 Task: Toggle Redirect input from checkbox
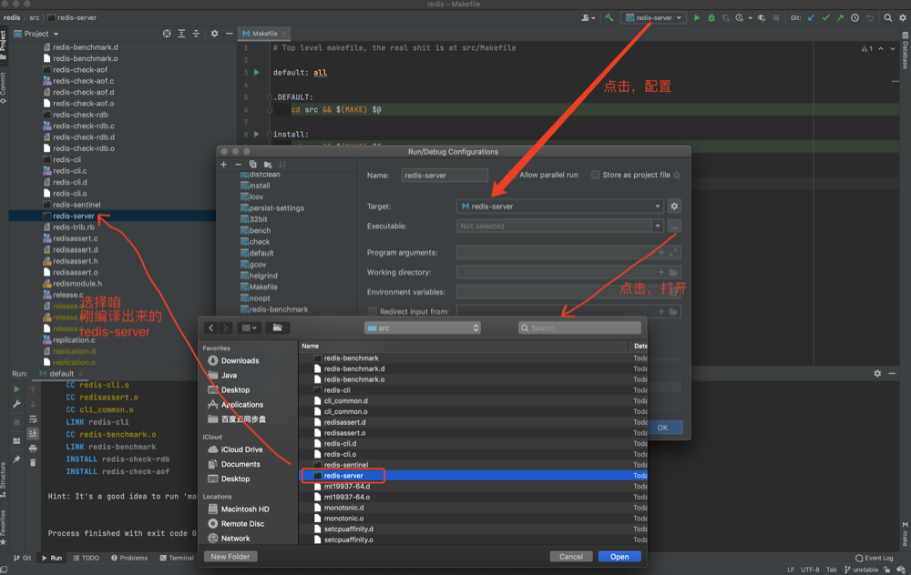[x=373, y=311]
